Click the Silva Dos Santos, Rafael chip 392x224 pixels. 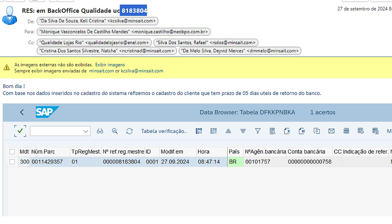(206, 42)
